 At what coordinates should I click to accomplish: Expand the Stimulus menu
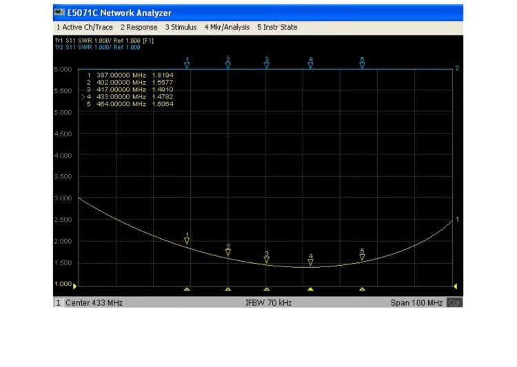[181, 28]
